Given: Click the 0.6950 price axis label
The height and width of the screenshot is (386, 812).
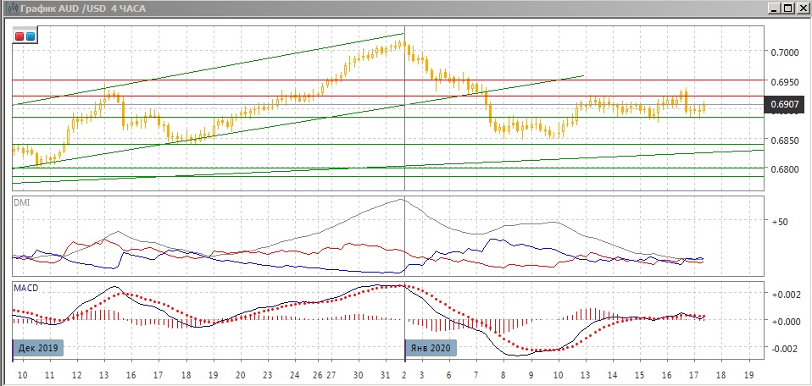Looking at the screenshot, I should (784, 82).
